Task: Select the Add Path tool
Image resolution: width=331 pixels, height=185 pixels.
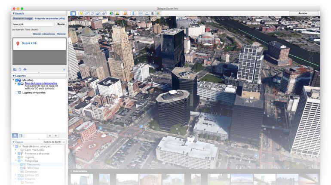Action: pyautogui.click(x=92, y=13)
